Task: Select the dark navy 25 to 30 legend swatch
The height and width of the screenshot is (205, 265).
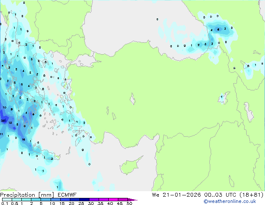Action: (84, 200)
